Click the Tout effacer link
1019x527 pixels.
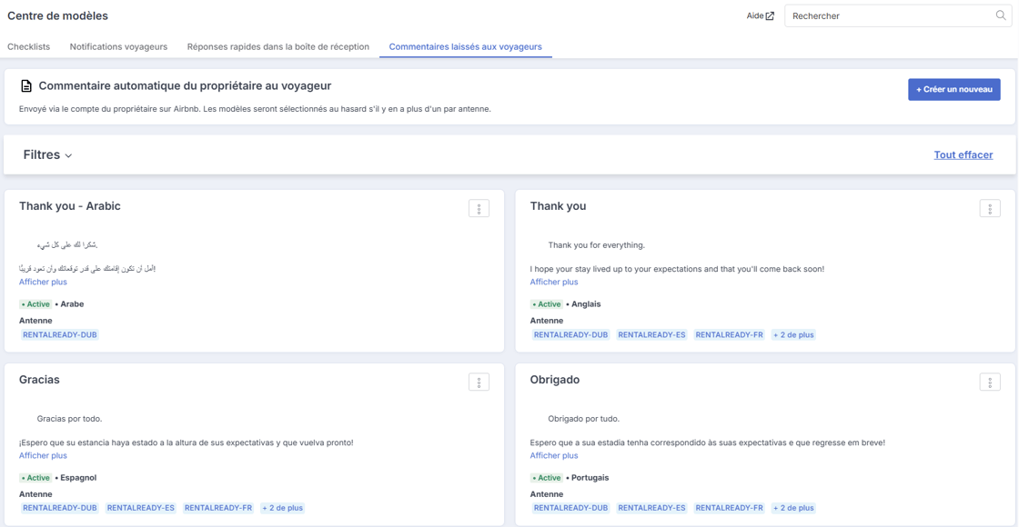[964, 155]
